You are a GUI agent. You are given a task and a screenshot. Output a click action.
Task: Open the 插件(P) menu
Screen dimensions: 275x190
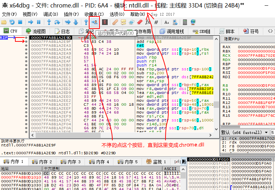[x=71, y=14]
